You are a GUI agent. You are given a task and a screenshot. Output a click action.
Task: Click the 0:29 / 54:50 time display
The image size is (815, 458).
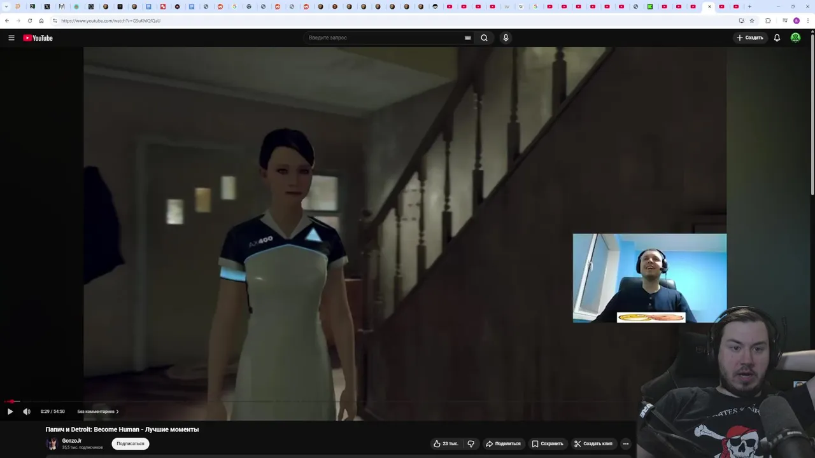(x=53, y=412)
